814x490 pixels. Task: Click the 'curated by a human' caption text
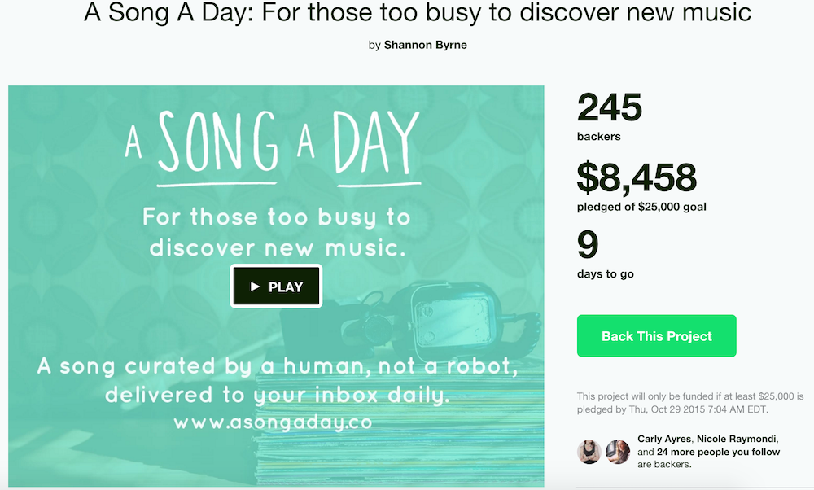click(x=277, y=367)
